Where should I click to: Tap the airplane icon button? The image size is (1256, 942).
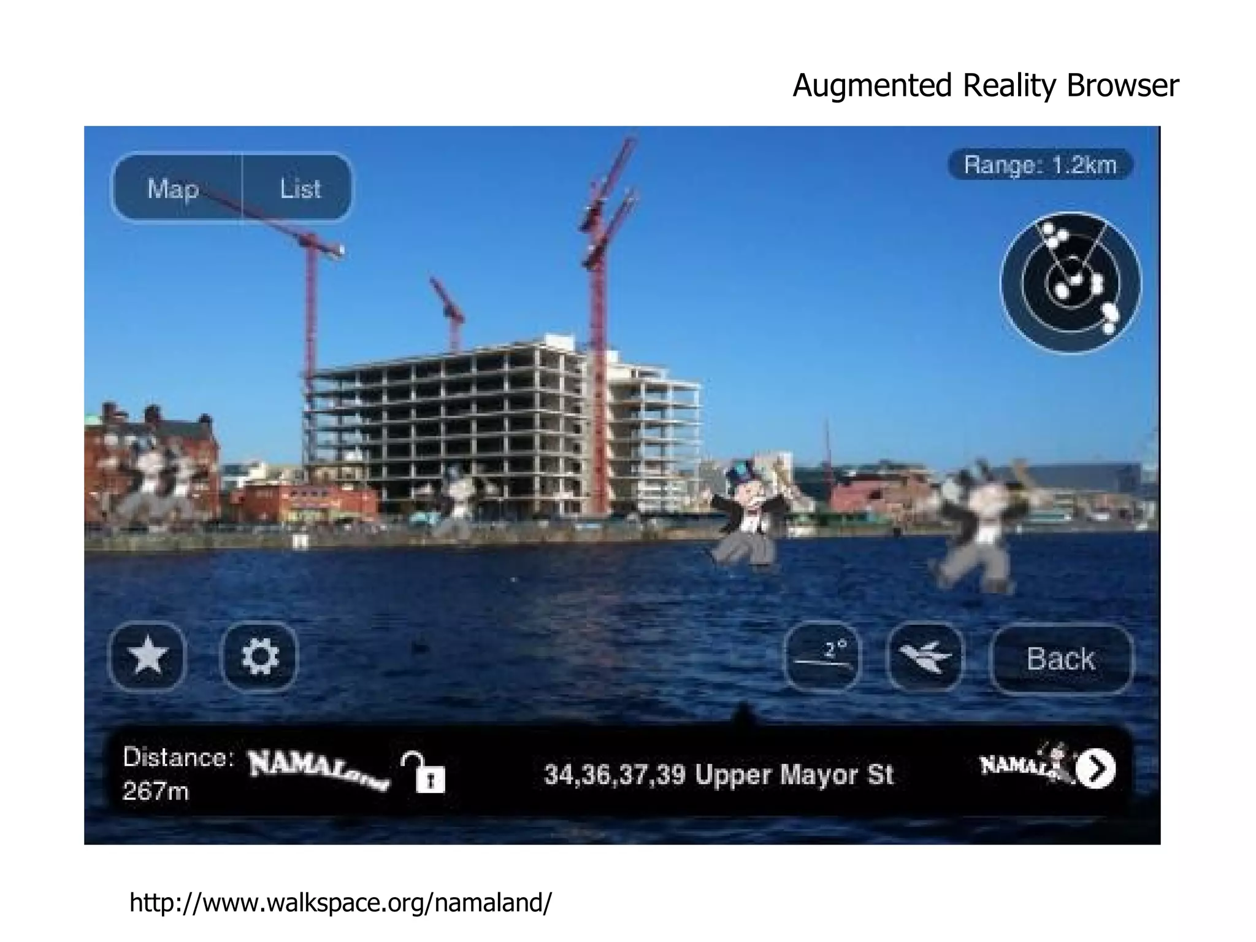click(925, 658)
